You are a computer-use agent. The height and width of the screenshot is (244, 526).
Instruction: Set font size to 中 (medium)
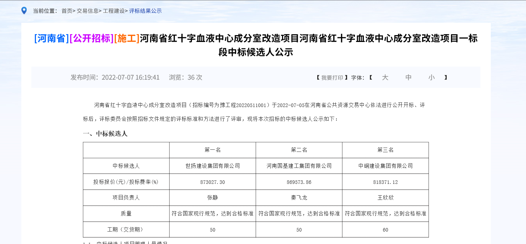(408, 77)
